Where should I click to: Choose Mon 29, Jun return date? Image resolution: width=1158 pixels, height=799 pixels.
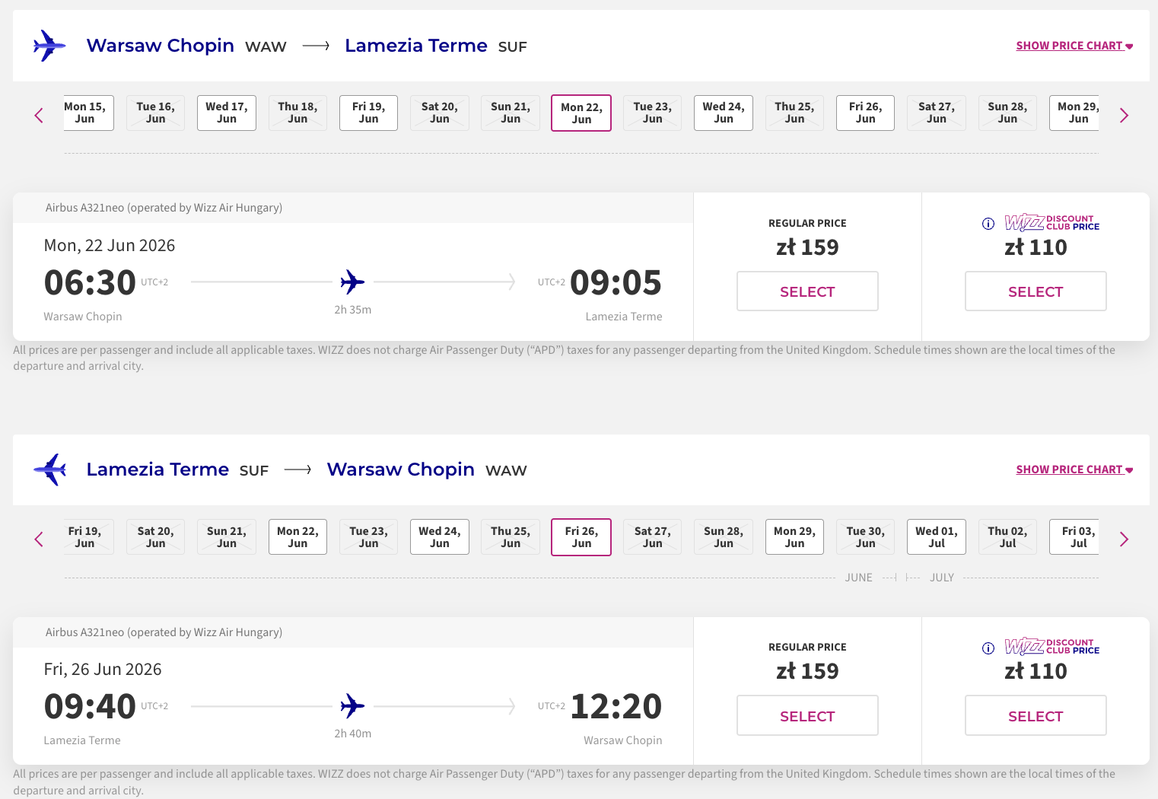pyautogui.click(x=794, y=537)
